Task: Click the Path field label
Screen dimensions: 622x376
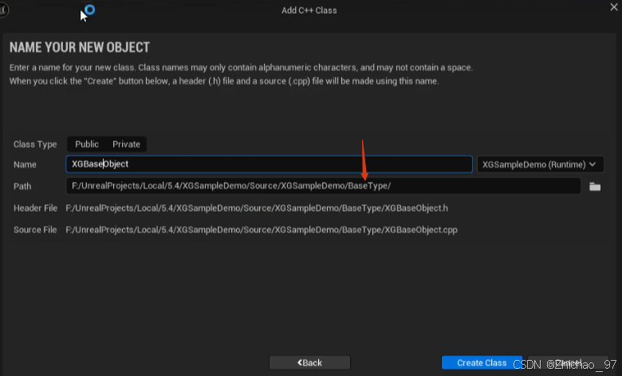Action: click(x=22, y=186)
